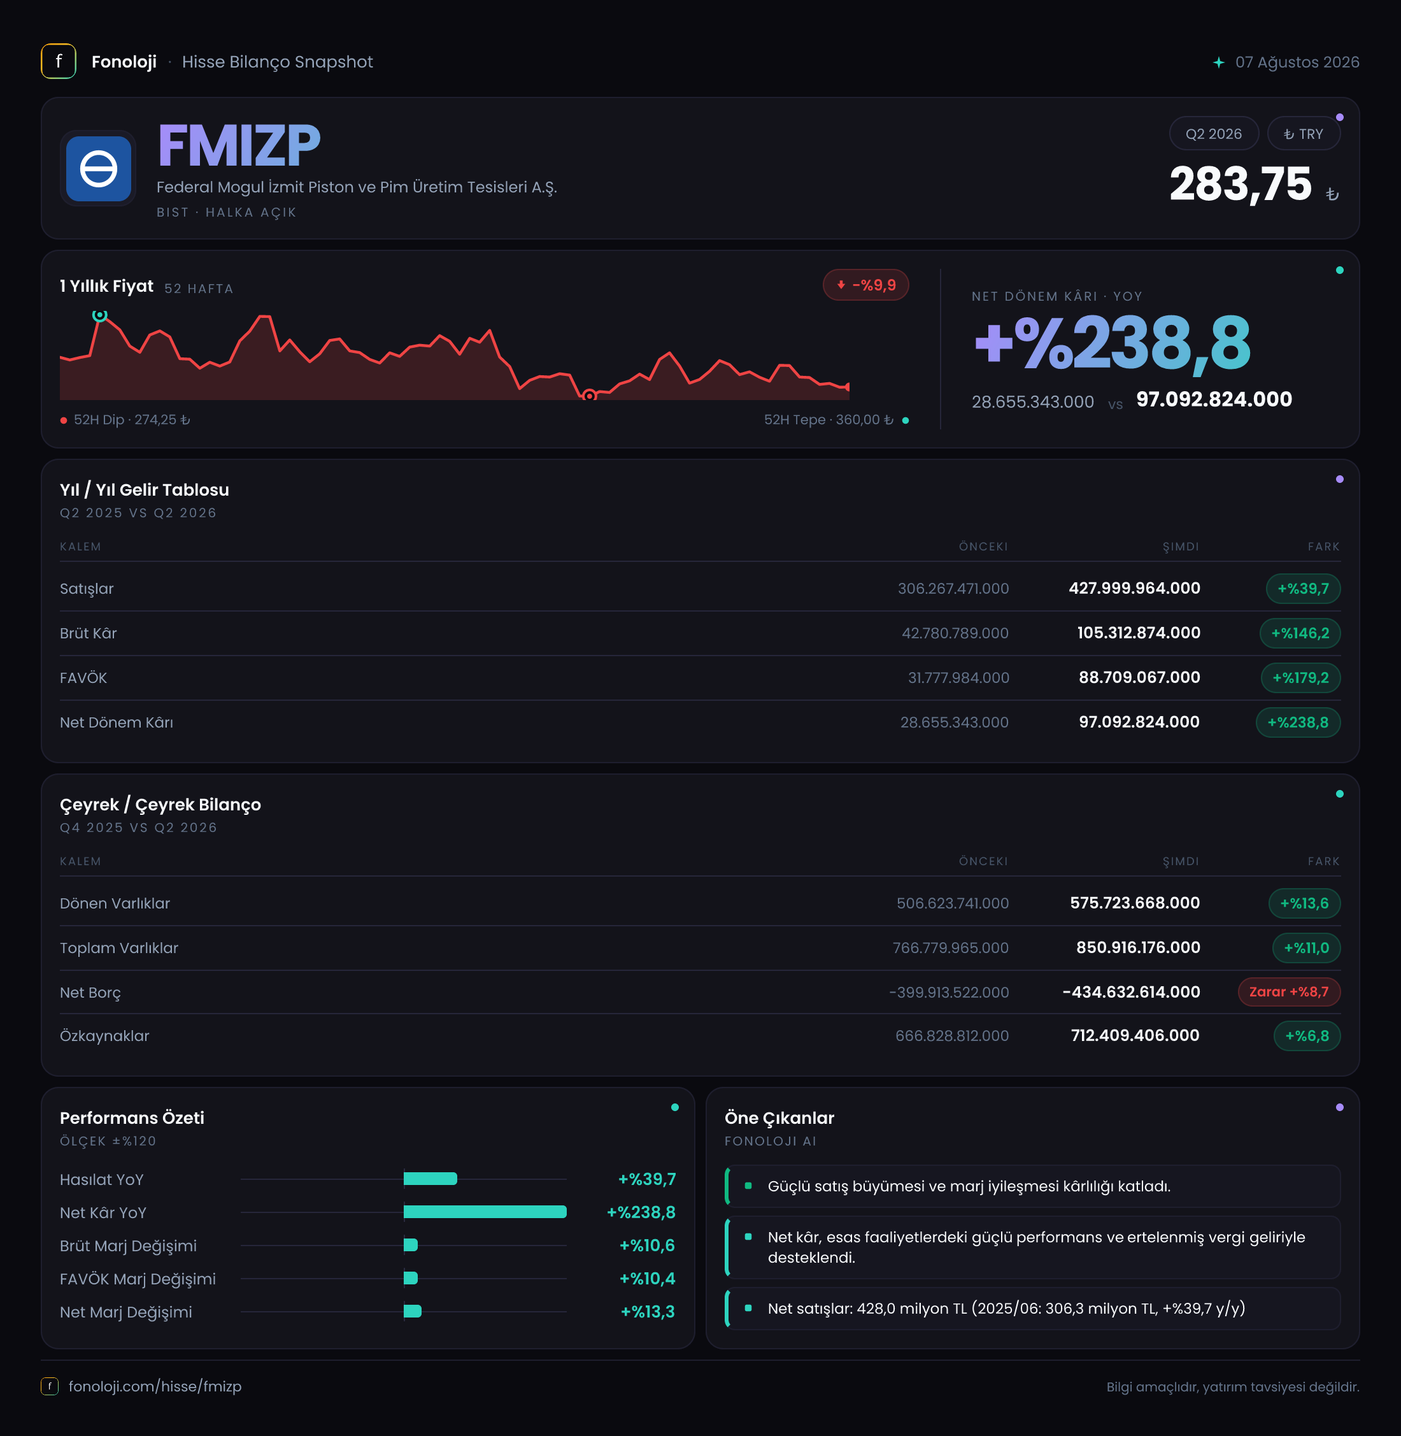Click the 52-week low marker on price chart
1401x1436 pixels.
pyautogui.click(x=588, y=396)
